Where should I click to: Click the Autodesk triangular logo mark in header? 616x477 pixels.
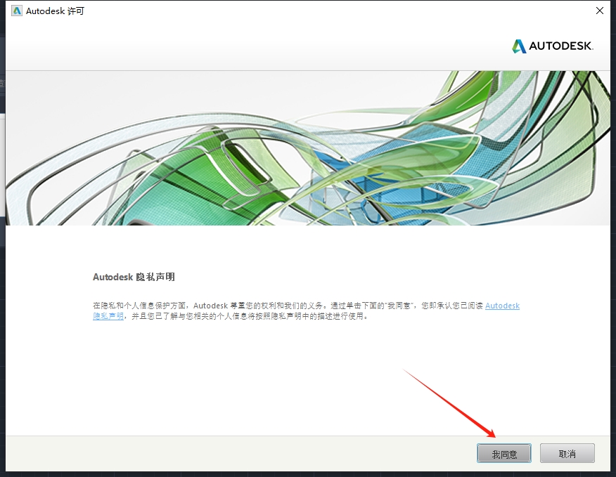(519, 46)
